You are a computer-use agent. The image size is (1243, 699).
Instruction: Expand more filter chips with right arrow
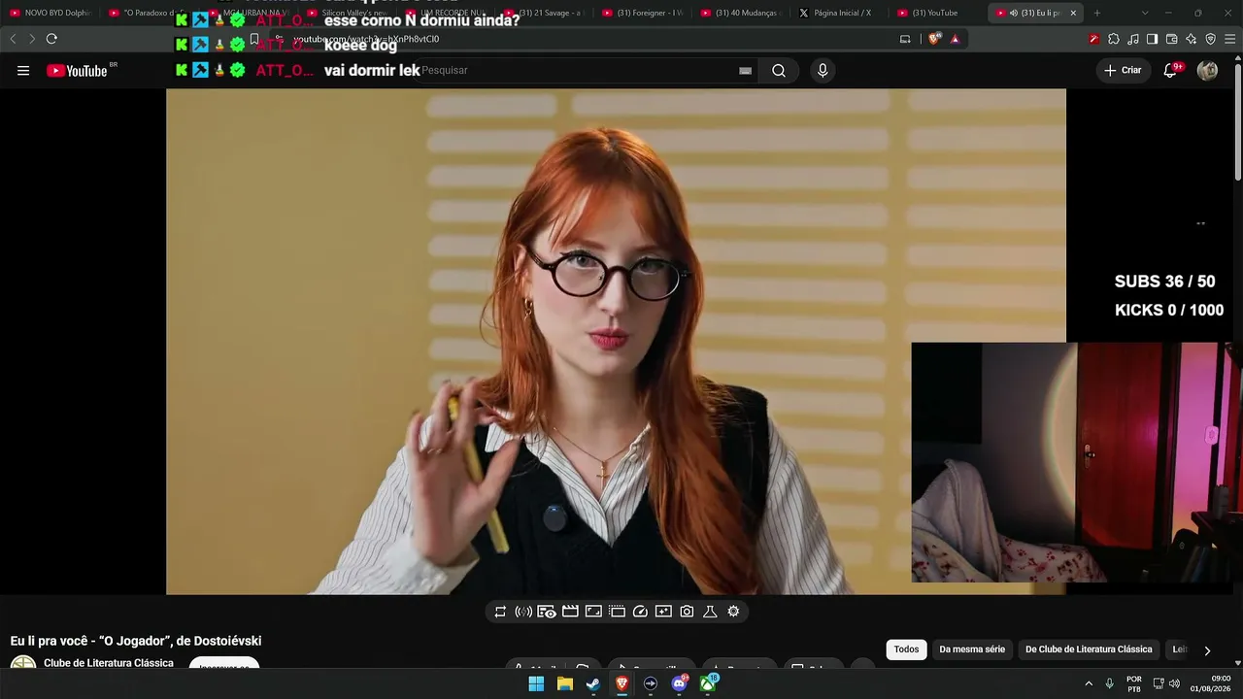coord(1207,650)
